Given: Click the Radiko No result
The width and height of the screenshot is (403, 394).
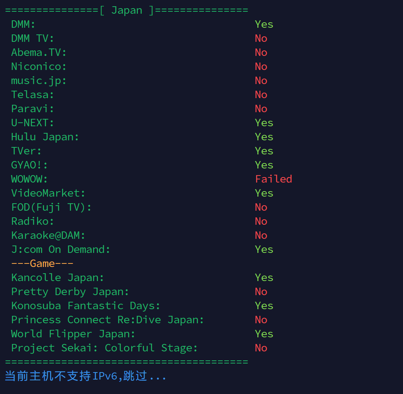Looking at the screenshot, I should pyautogui.click(x=261, y=222).
